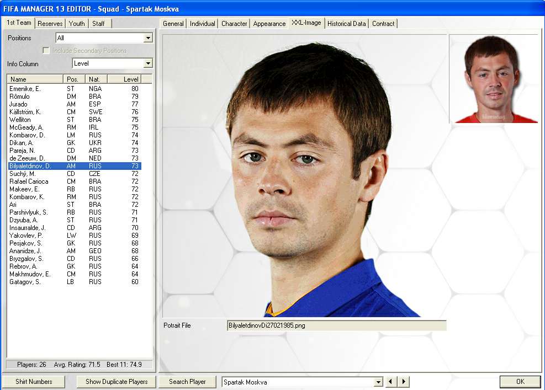Select player McGeady, A. in the list
Image resolution: width=545 pixels, height=390 pixels.
click(75, 127)
